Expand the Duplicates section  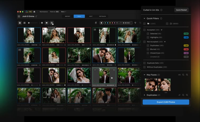(x=145, y=95)
